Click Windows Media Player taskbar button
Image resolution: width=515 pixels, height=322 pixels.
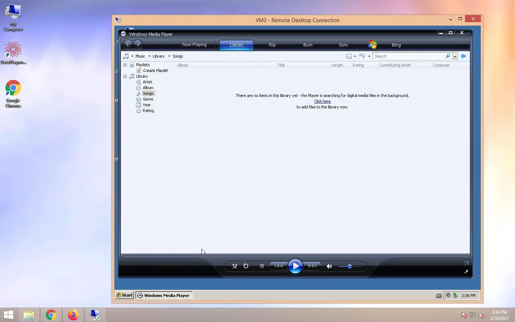(x=164, y=295)
